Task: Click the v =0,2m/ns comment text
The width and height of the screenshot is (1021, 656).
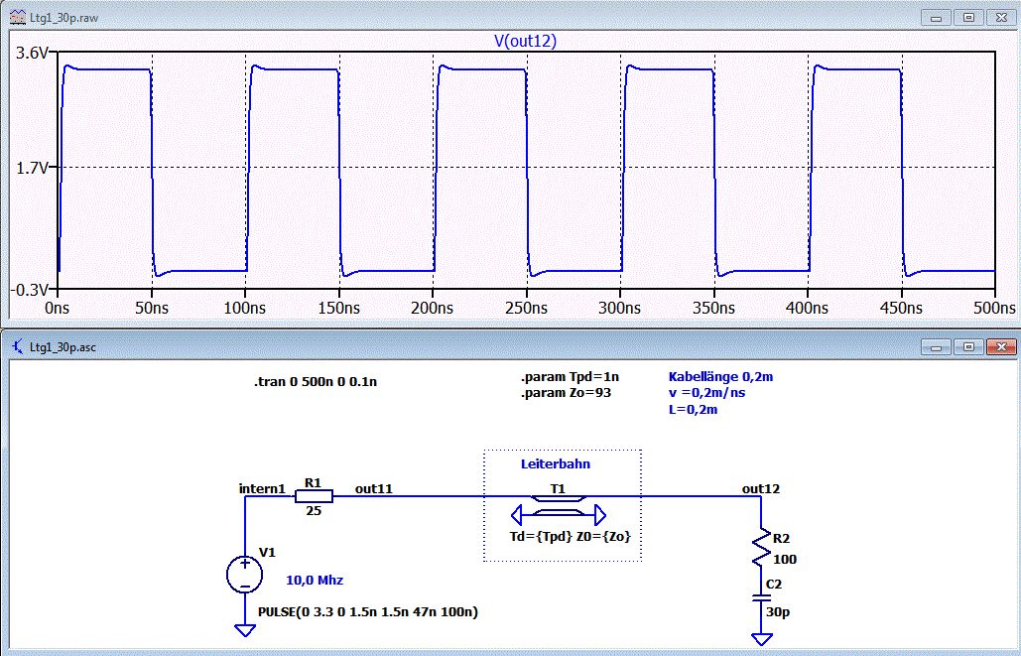Action: tap(707, 393)
